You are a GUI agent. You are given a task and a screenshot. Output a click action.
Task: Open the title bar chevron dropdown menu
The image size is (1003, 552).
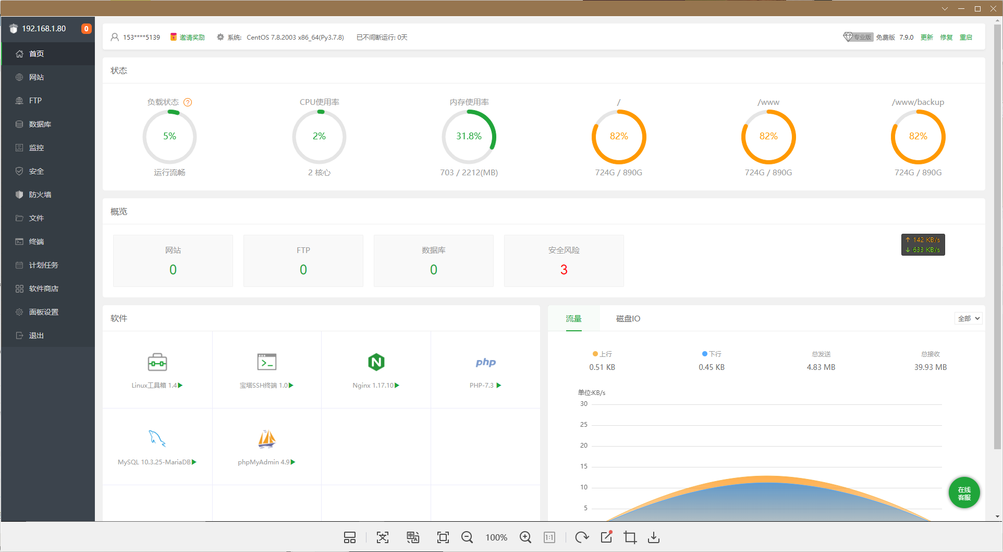[x=945, y=8]
